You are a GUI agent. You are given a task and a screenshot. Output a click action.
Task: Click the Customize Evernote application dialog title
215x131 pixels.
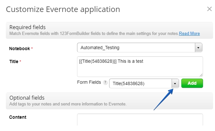click(63, 9)
